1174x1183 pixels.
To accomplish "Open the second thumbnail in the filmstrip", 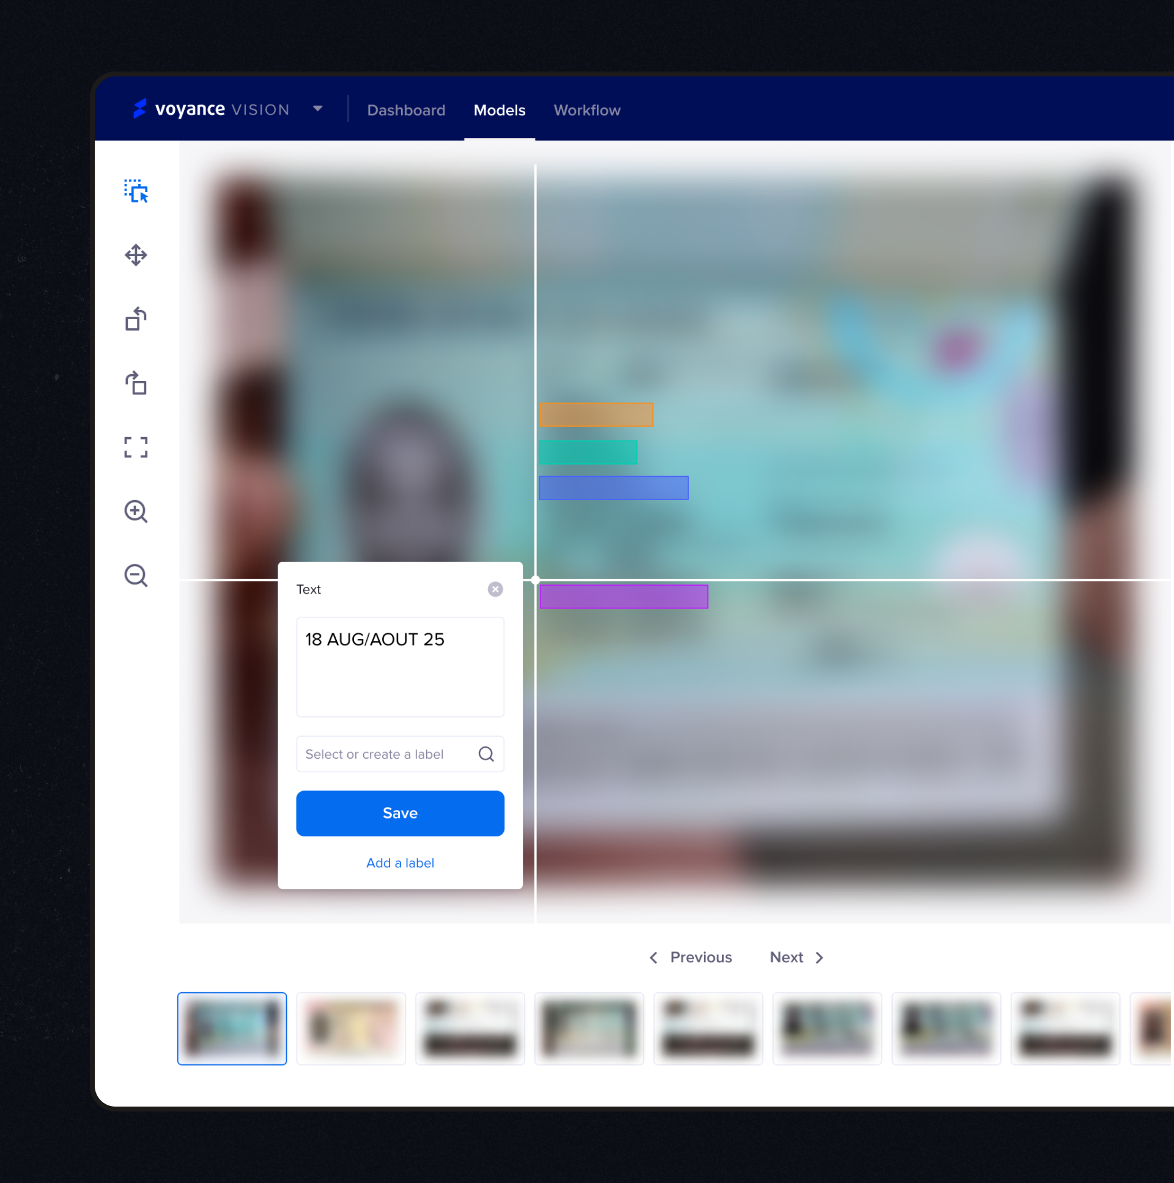I will [x=351, y=1029].
